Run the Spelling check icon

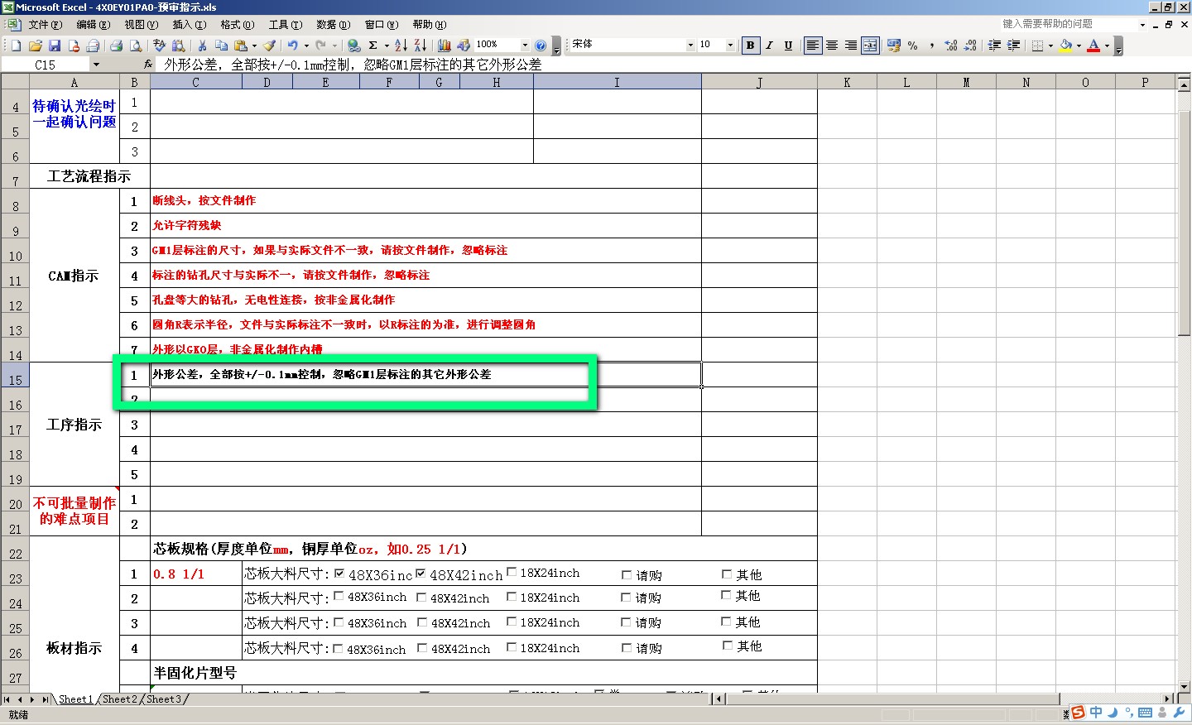[x=159, y=46]
